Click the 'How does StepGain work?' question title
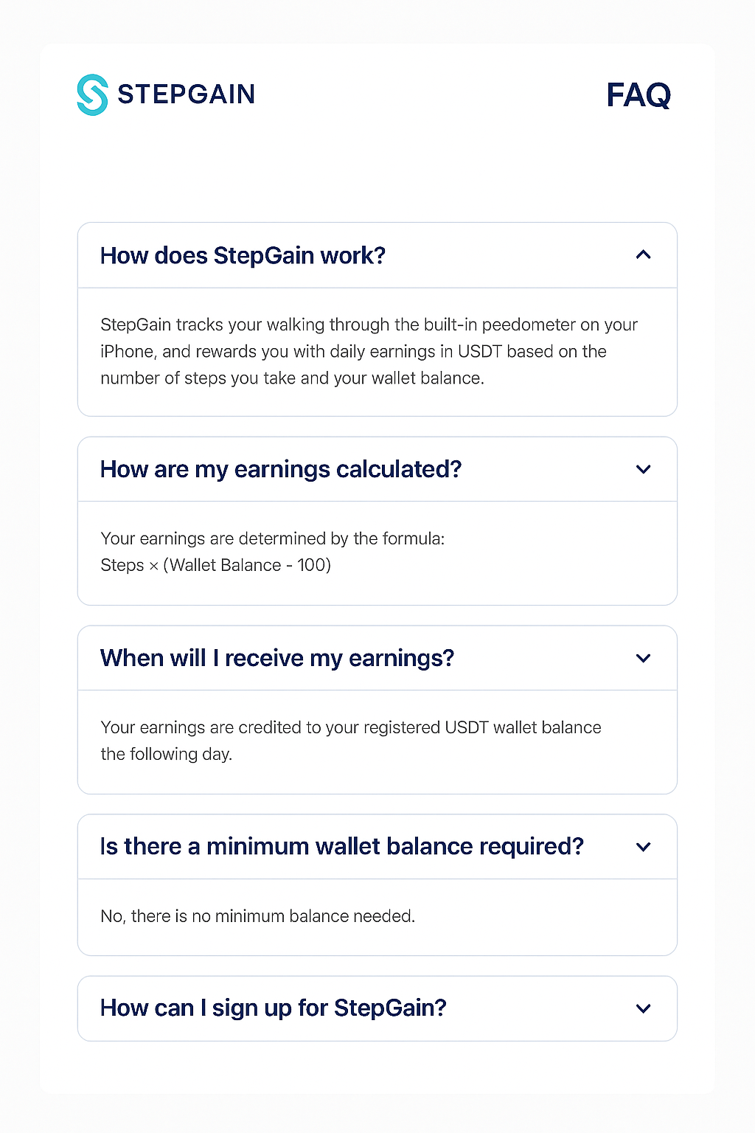755x1133 pixels. [243, 256]
